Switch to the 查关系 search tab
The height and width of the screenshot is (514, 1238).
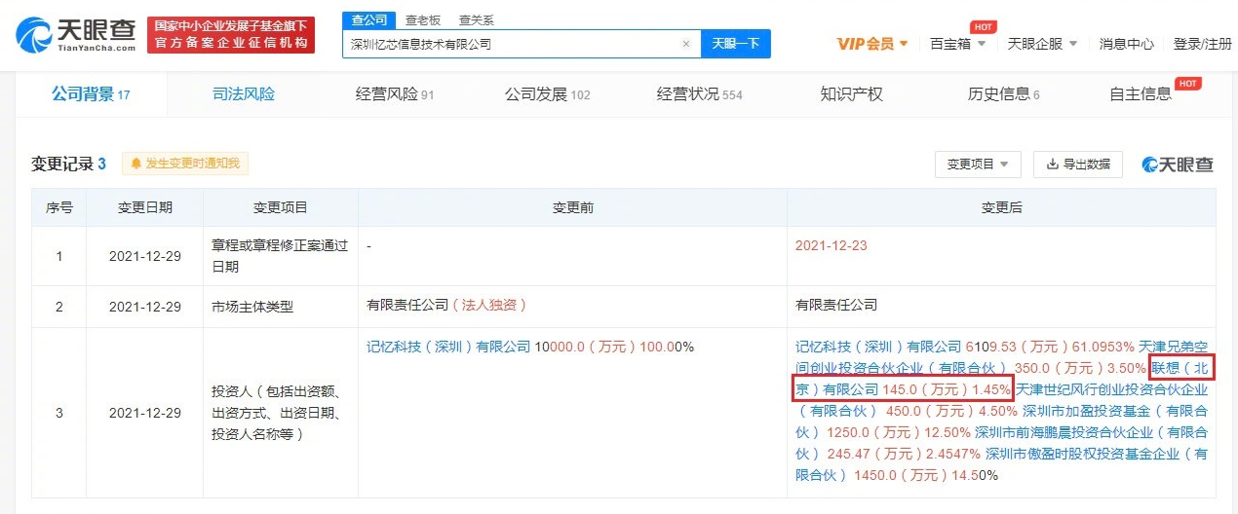[x=476, y=19]
